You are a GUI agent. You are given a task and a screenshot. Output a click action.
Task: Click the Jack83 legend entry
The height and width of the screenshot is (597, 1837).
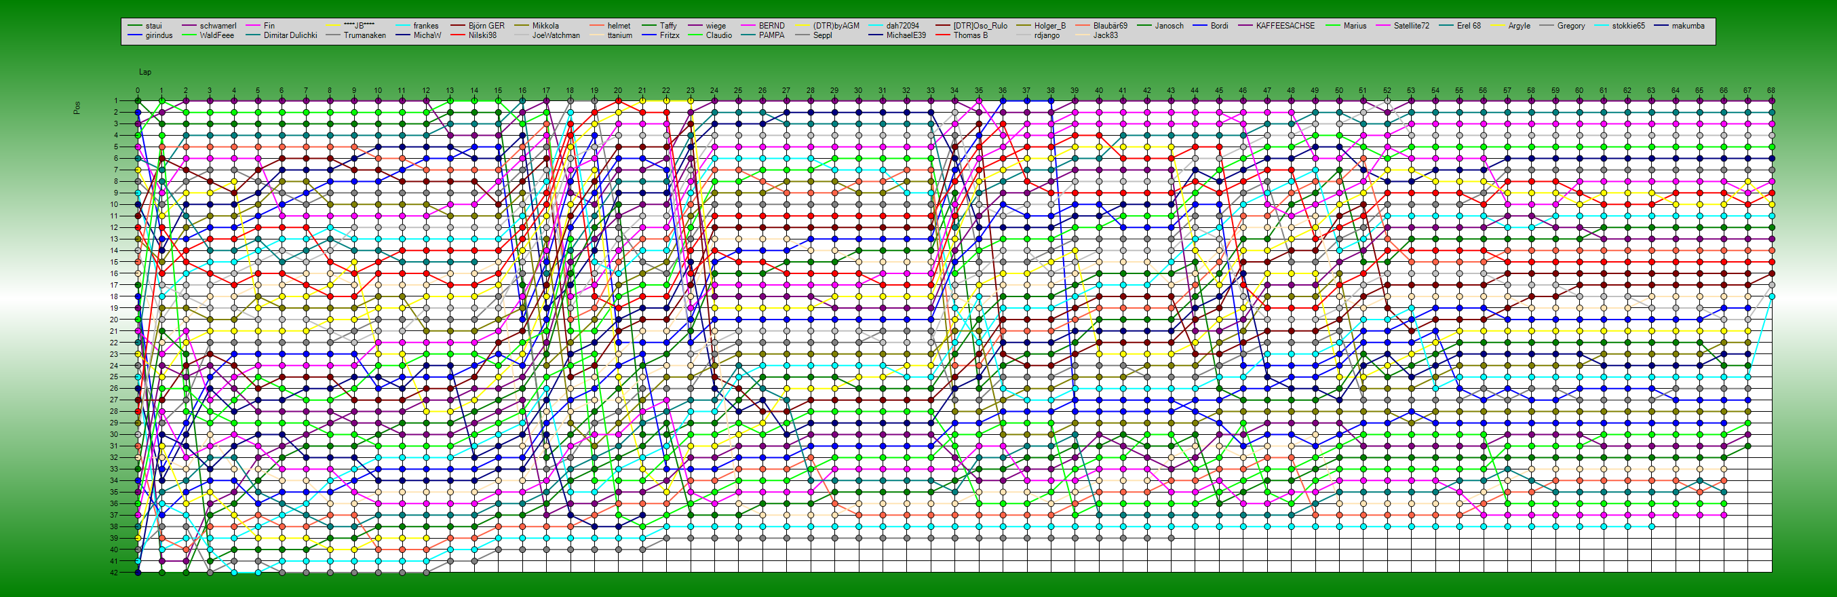(x=1104, y=36)
